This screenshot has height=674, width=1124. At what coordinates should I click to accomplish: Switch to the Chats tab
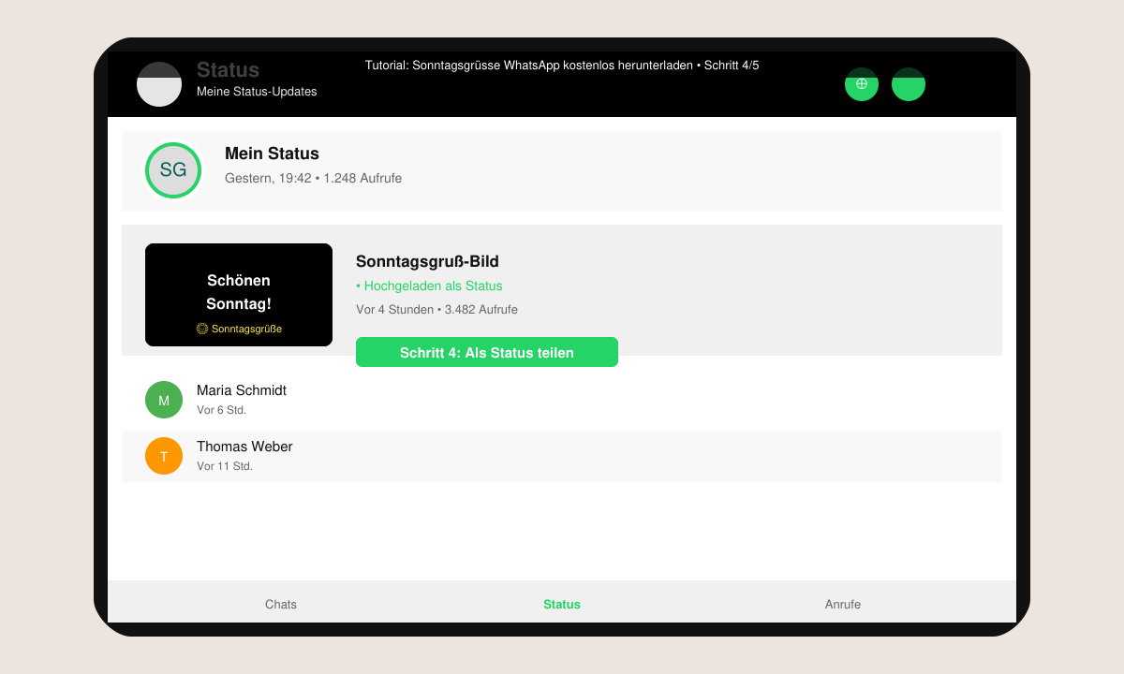click(x=281, y=604)
